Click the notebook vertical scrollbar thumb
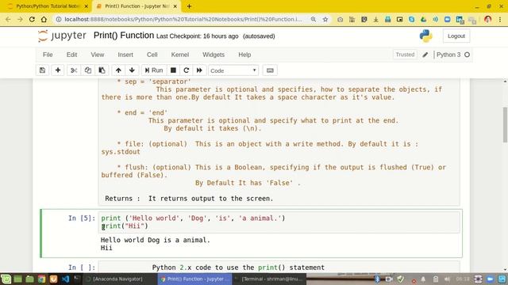508x285 pixels. (x=505, y=124)
